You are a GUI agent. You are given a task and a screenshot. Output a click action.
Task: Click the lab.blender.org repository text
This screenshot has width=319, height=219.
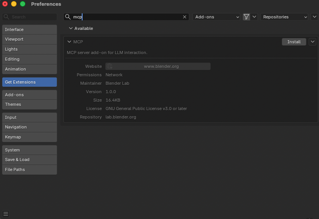[121, 117]
